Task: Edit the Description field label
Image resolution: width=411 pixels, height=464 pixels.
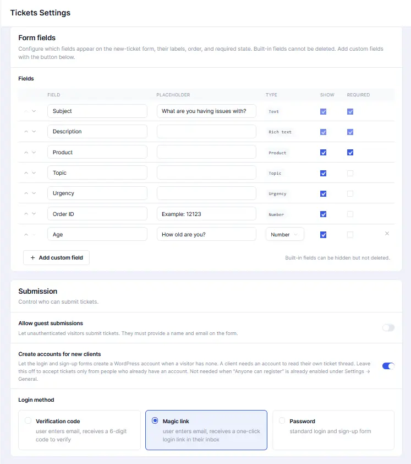Action: point(97,131)
